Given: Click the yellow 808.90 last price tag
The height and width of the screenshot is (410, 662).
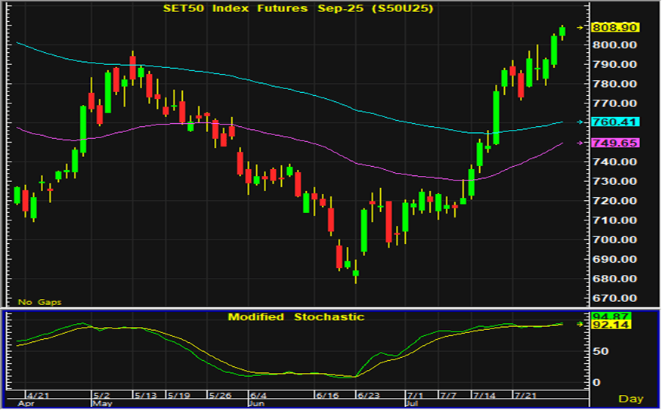Looking at the screenshot, I should (616, 27).
